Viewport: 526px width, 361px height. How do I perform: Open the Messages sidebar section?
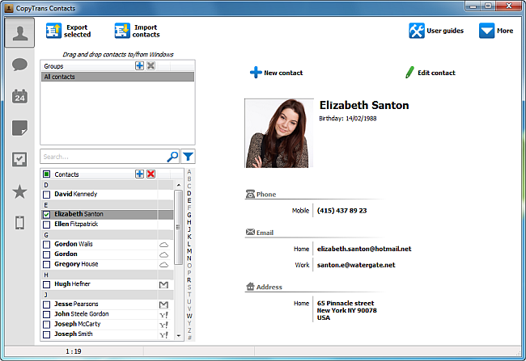point(19,65)
